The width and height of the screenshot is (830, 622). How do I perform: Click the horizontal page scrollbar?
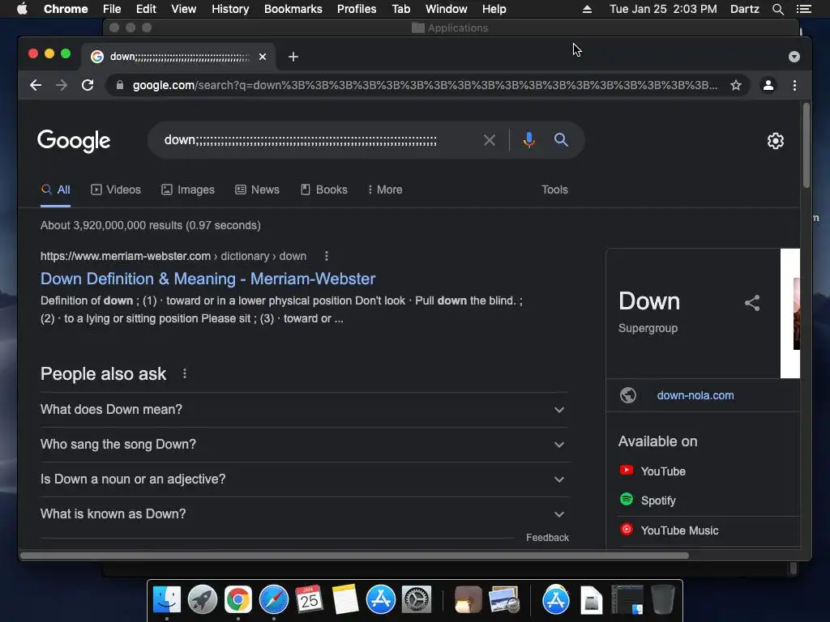(355, 556)
